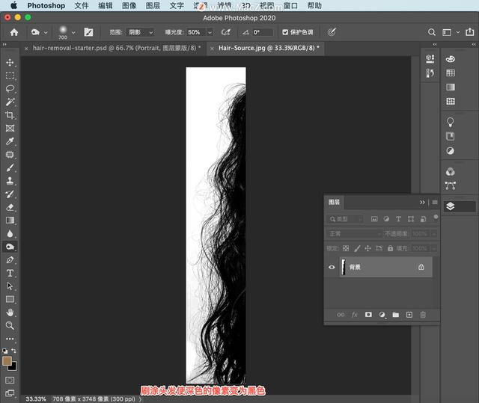Select the Rectangle shape tool
This screenshot has width=479, height=403.
(x=10, y=299)
